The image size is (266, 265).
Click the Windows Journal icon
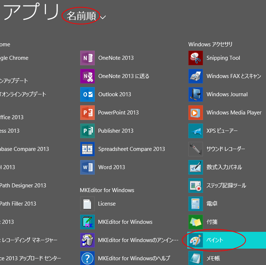click(196, 94)
